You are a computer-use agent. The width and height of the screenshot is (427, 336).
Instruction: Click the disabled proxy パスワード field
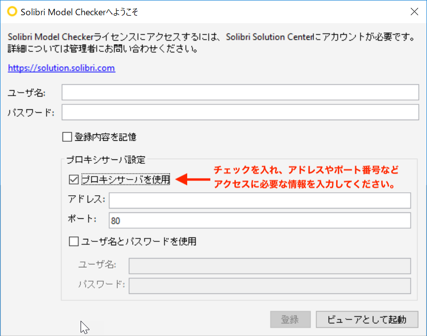click(270, 285)
